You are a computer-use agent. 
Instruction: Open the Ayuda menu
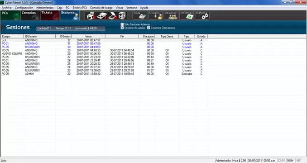click(x=144, y=8)
